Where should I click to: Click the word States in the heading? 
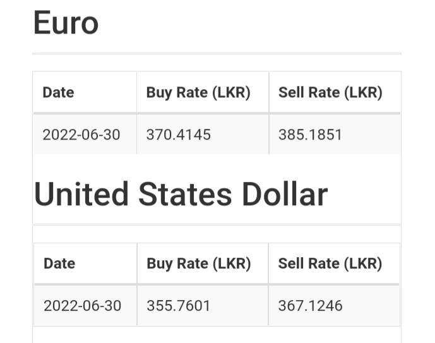pos(185,194)
